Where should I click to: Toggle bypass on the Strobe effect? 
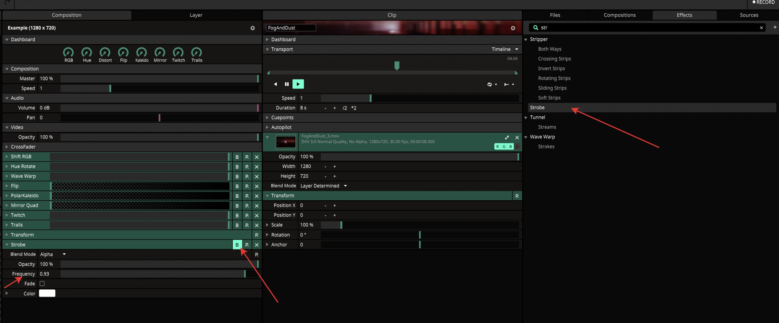pyautogui.click(x=237, y=245)
